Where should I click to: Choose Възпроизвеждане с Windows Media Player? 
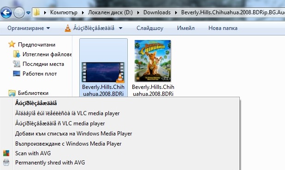[x=68, y=144]
